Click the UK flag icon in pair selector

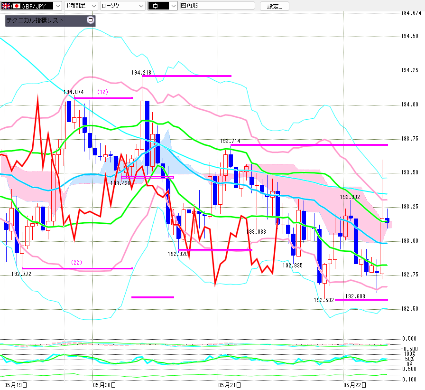6,6
